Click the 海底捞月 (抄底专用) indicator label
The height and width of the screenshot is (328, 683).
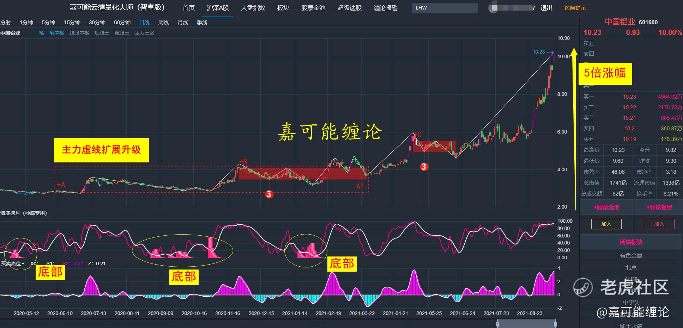coord(24,213)
